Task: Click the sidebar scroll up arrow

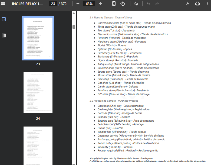Action: 74,13
